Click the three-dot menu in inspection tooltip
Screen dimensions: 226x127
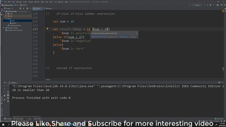[137, 33]
